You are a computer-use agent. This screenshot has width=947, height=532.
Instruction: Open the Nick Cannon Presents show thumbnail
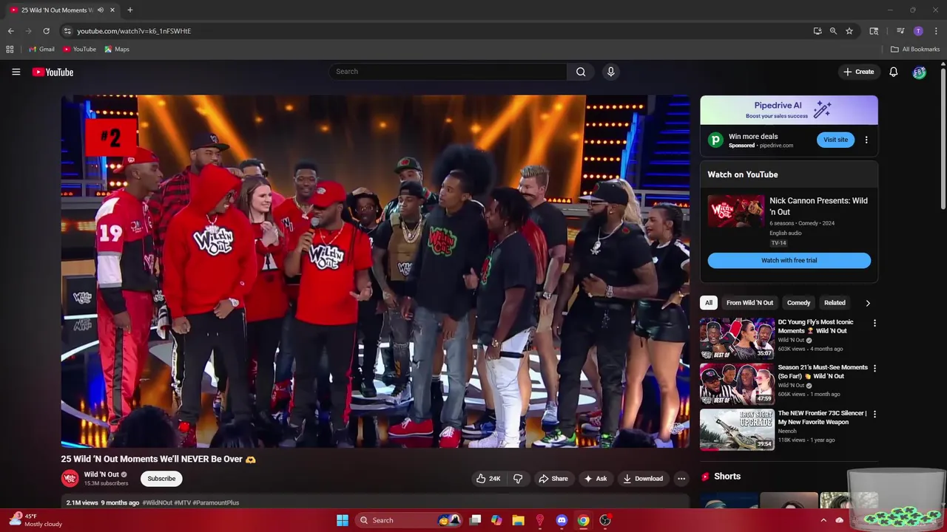(736, 211)
